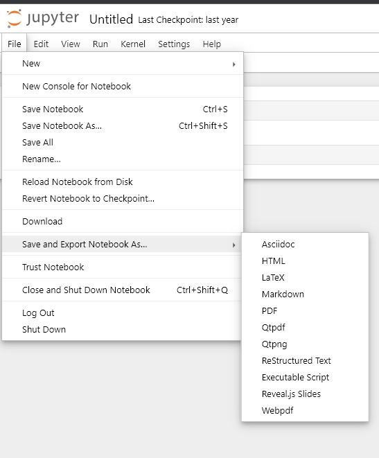Viewport: 379px width, 458px height.
Task: Open the Settings menu
Action: point(174,44)
